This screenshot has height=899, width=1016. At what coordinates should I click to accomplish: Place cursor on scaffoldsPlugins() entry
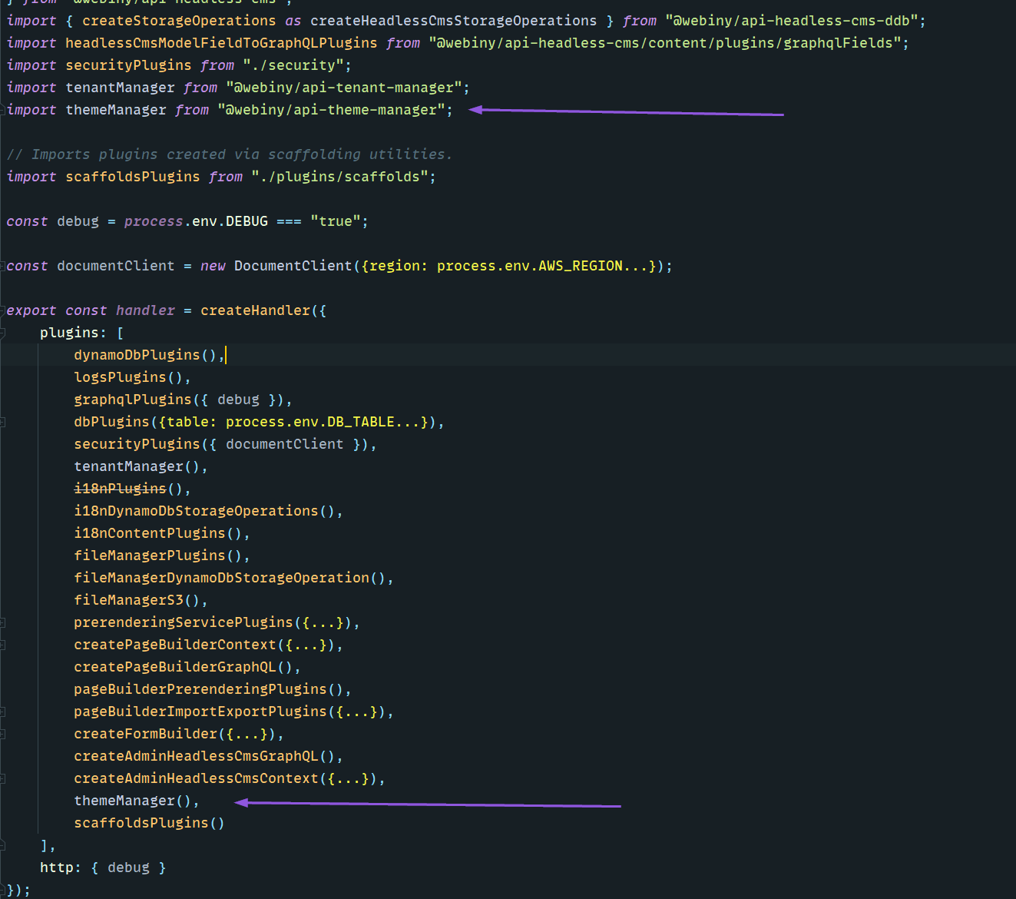[x=148, y=822]
